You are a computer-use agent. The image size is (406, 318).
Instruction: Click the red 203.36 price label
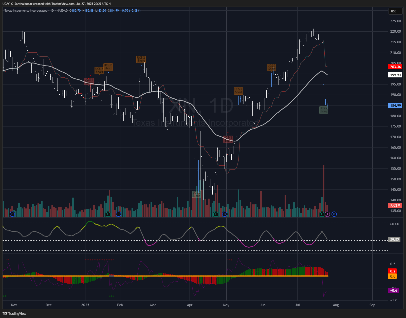(395, 67)
